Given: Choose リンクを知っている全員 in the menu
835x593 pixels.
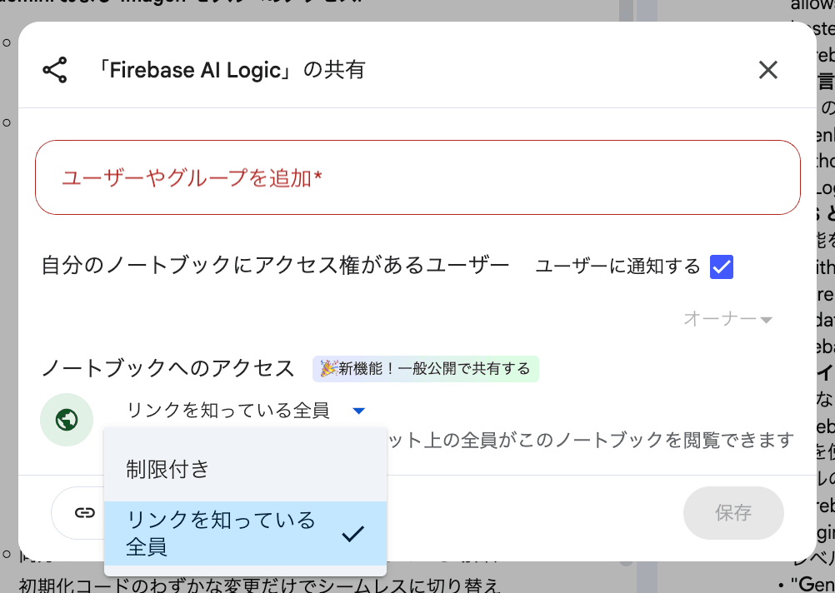Looking at the screenshot, I should coord(245,533).
